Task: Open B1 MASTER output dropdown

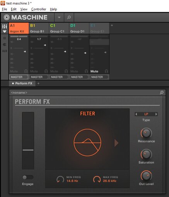Action: [39, 77]
